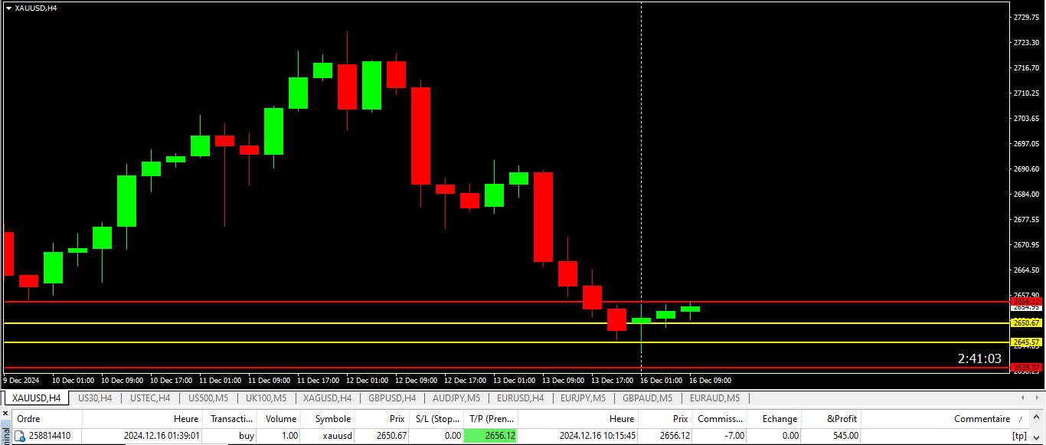1046x445 pixels.
Task: Click the yellow 2645.57 price line label
Action: [x=1026, y=342]
